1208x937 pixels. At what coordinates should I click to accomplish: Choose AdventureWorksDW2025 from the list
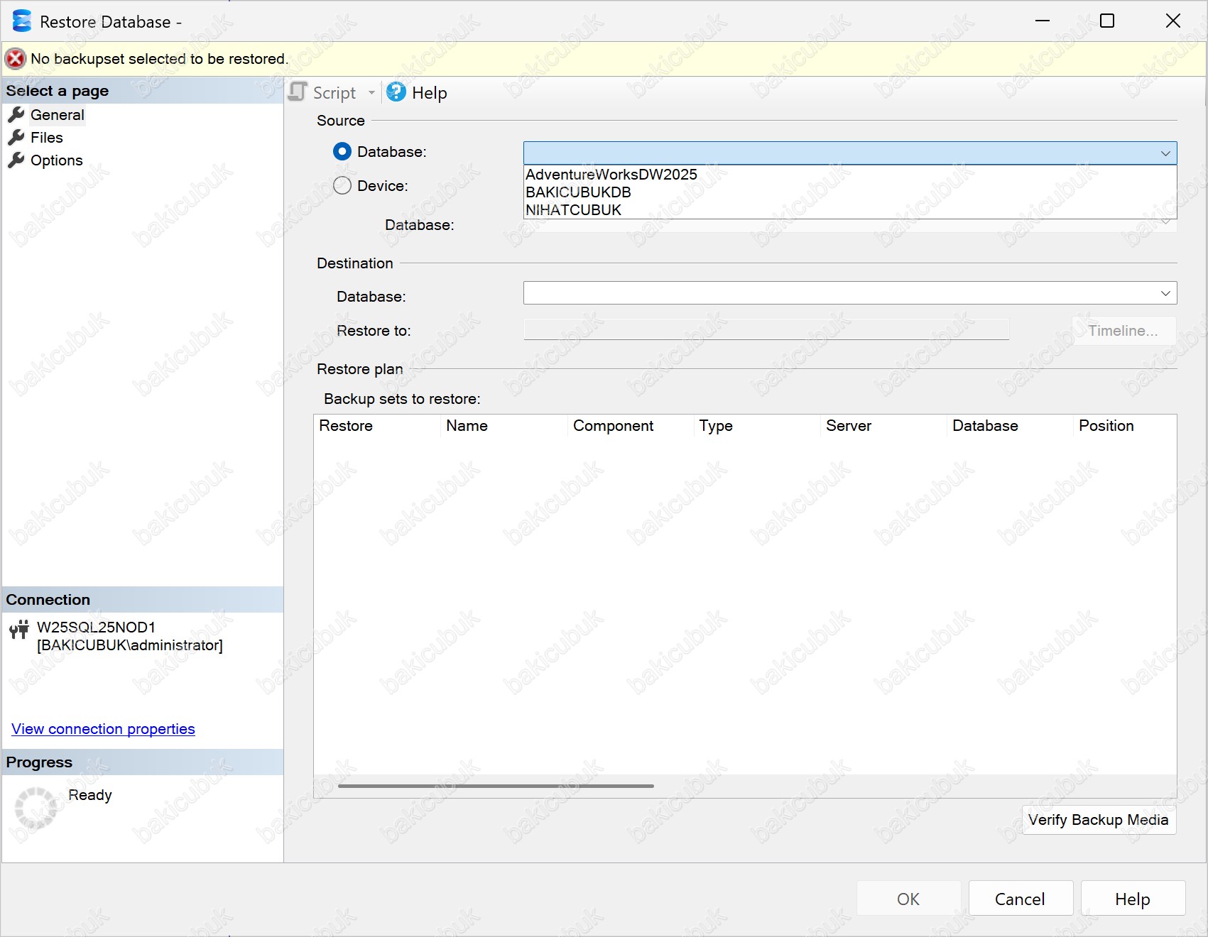611,175
